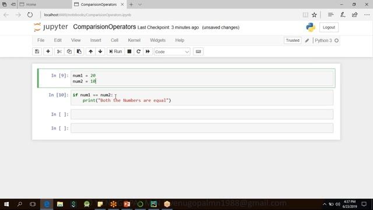Click the Python logo icon

(x=311, y=27)
